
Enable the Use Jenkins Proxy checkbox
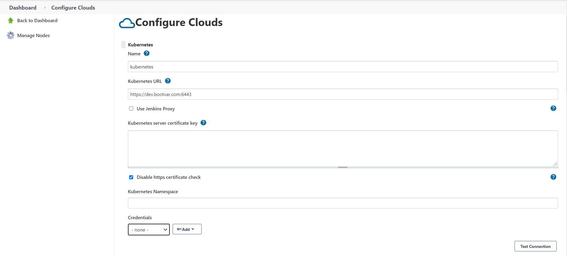[x=131, y=109]
